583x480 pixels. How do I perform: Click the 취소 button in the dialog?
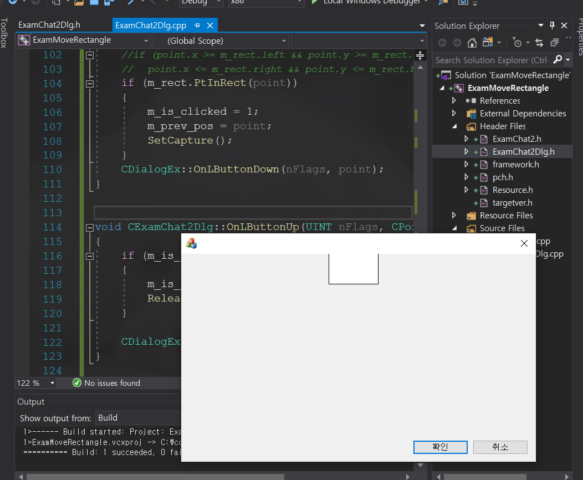pos(500,447)
